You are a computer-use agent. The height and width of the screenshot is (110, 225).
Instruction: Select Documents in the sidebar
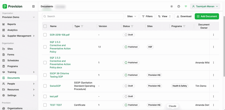(x=19, y=78)
